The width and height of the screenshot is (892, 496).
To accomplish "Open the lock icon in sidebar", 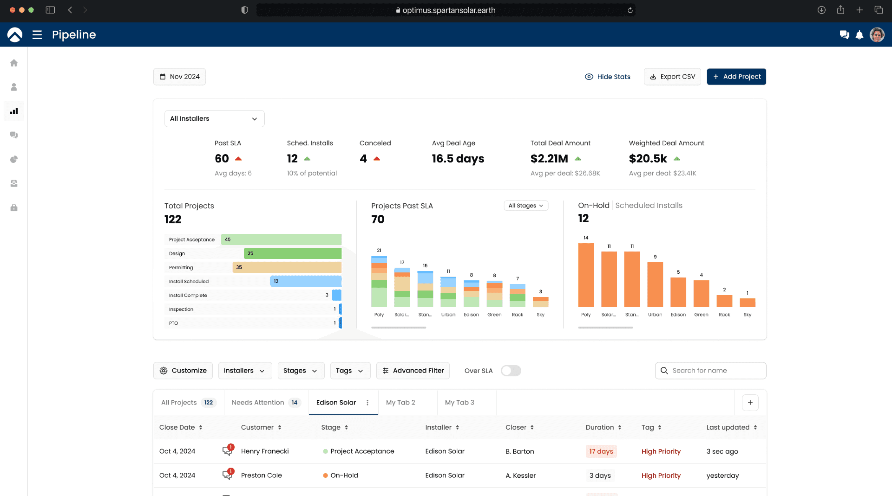I will 14,207.
